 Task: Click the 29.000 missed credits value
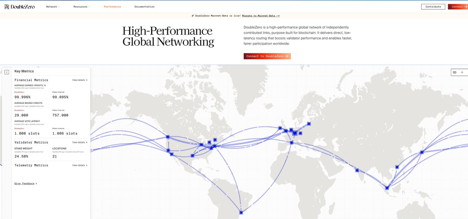pyautogui.click(x=21, y=115)
